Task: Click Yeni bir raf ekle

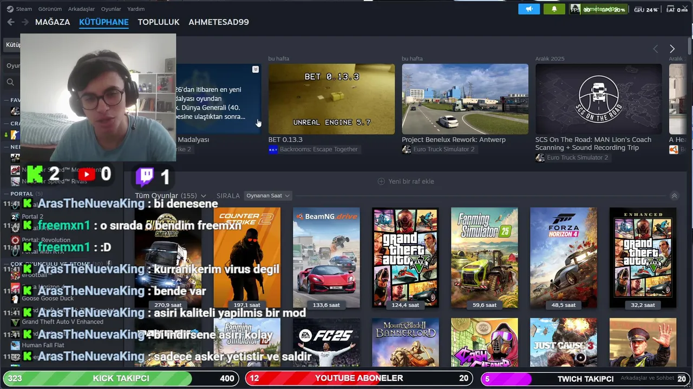Action: point(411,182)
